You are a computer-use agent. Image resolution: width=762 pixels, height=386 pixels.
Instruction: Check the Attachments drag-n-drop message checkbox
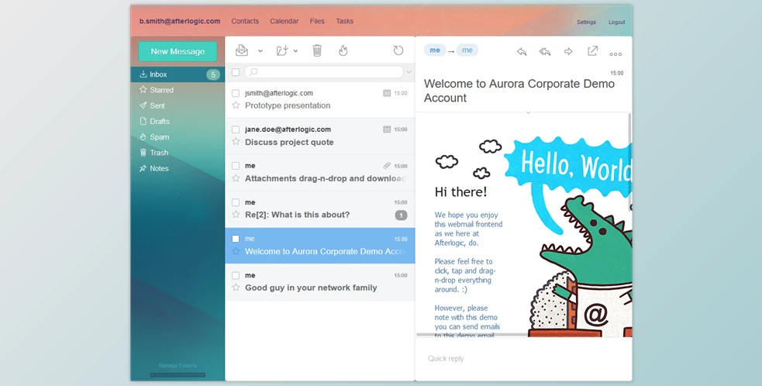click(x=236, y=166)
